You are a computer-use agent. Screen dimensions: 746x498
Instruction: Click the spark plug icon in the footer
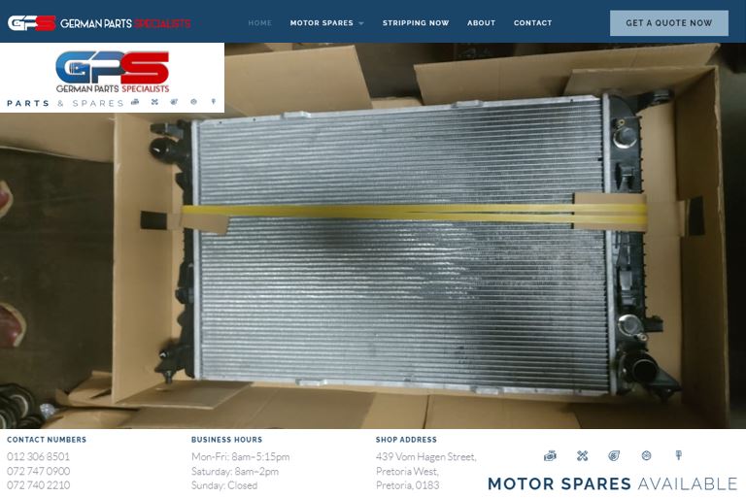679,455
